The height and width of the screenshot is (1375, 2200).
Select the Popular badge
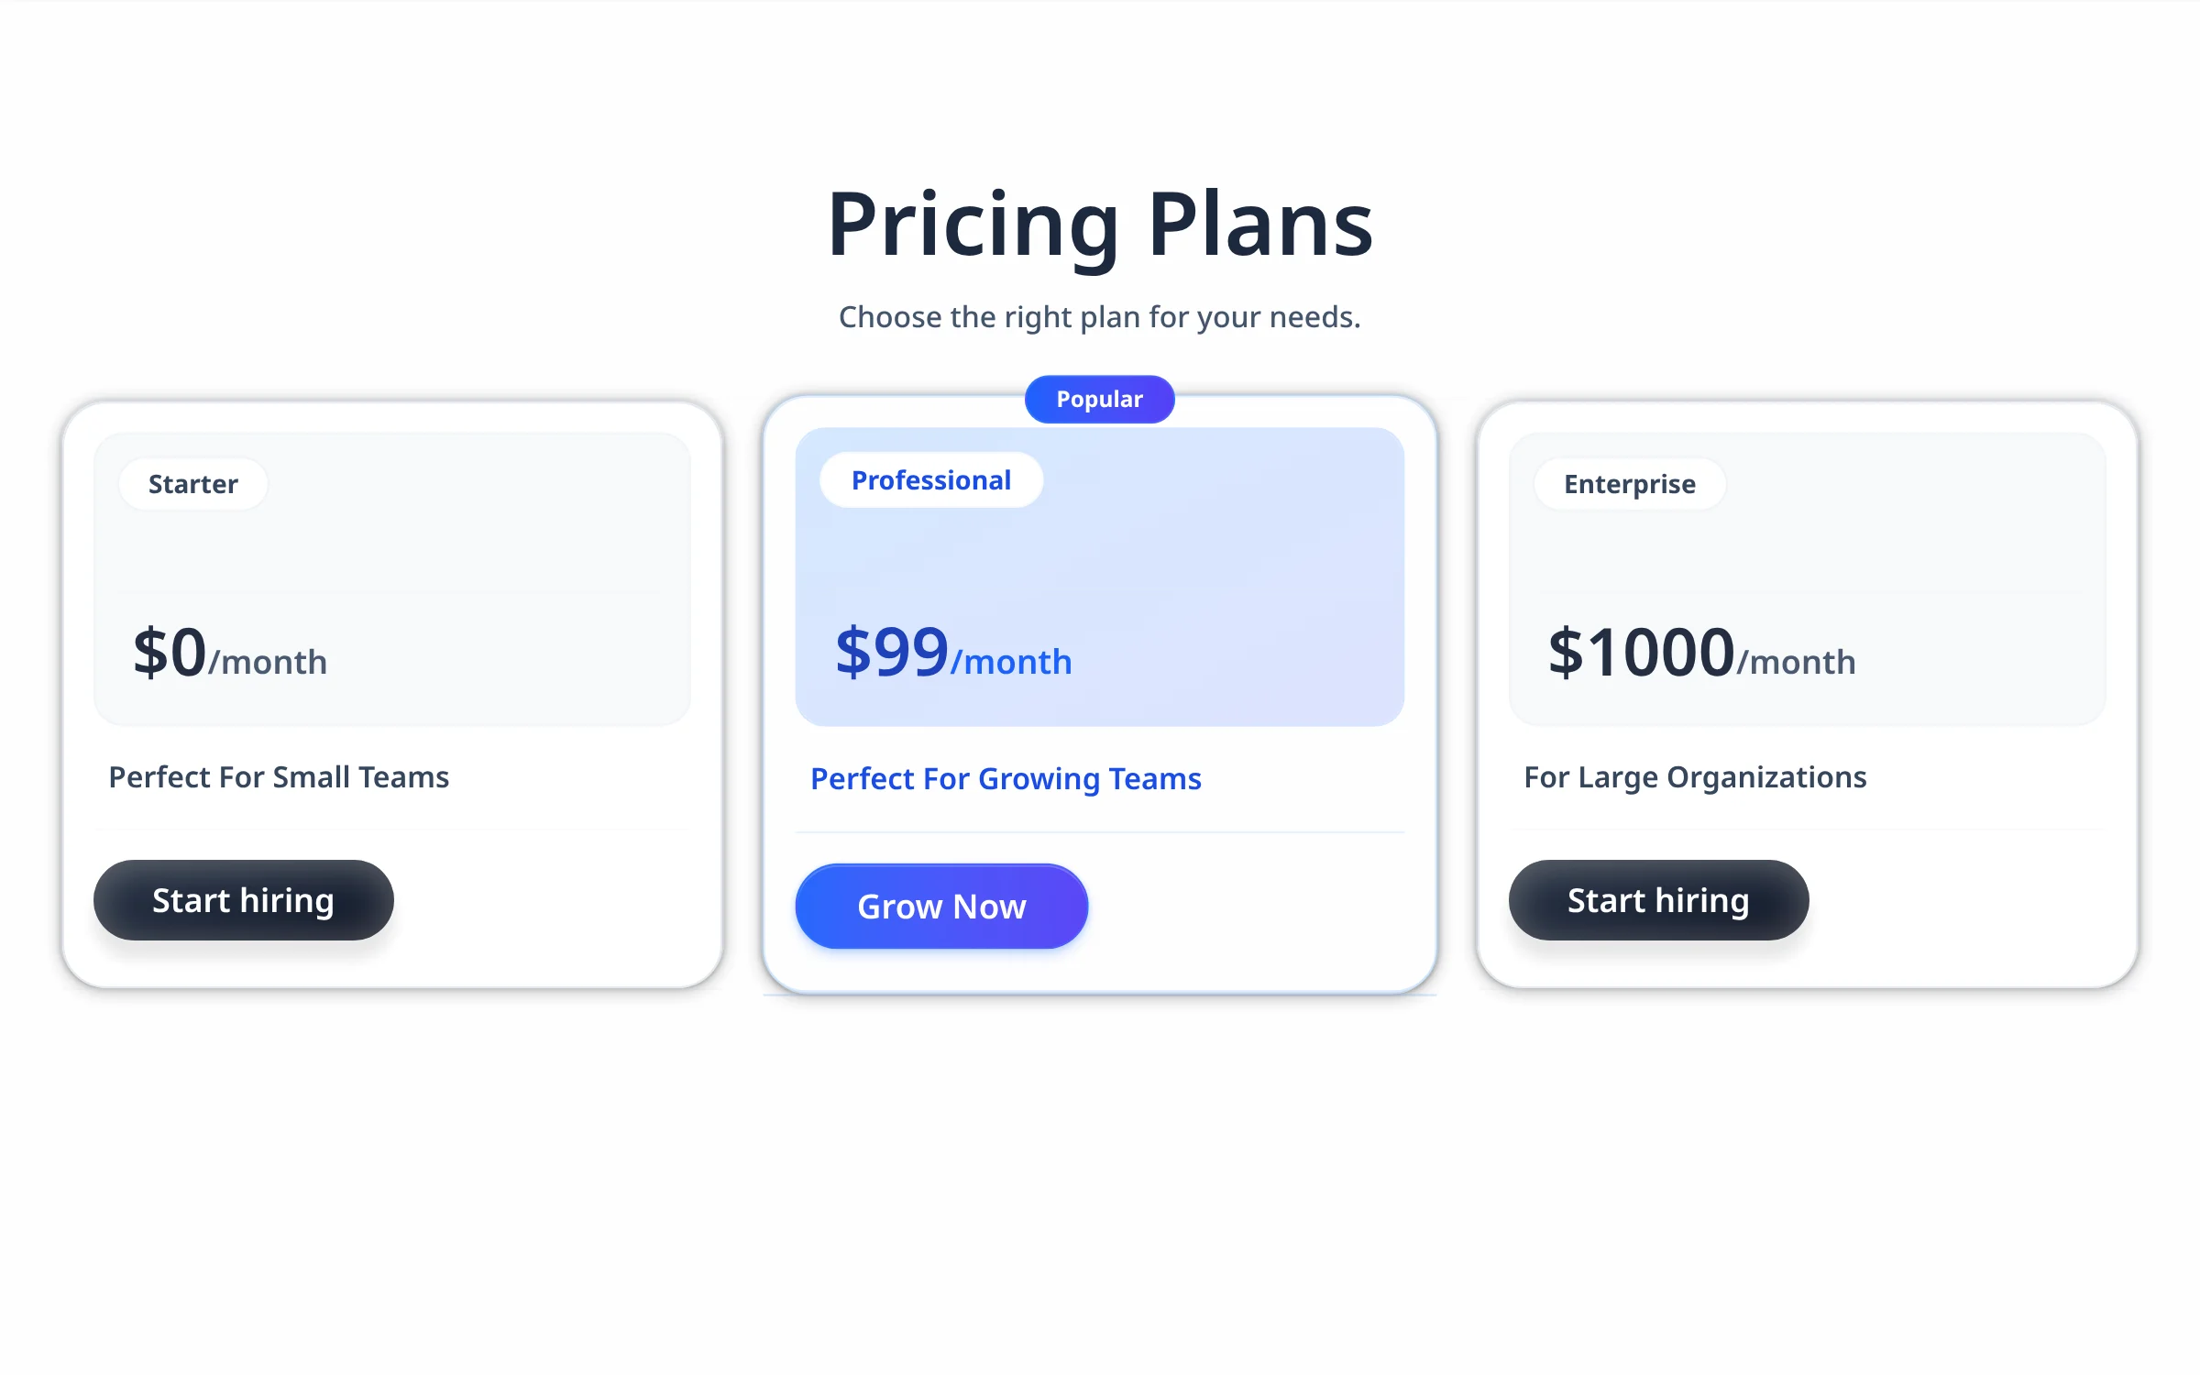click(1099, 399)
